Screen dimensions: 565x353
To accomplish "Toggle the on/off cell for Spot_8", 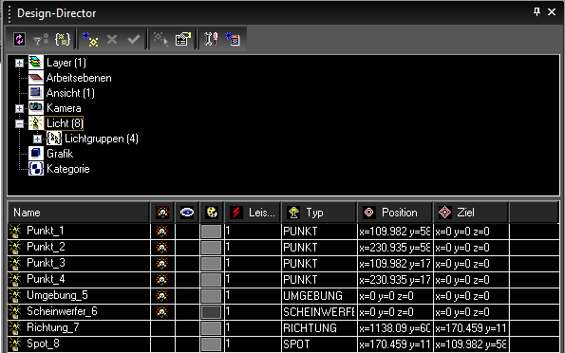I will click(x=162, y=344).
